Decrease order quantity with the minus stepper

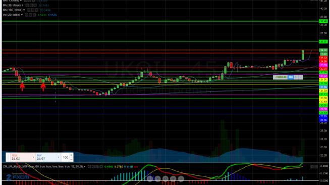coord(71,160)
